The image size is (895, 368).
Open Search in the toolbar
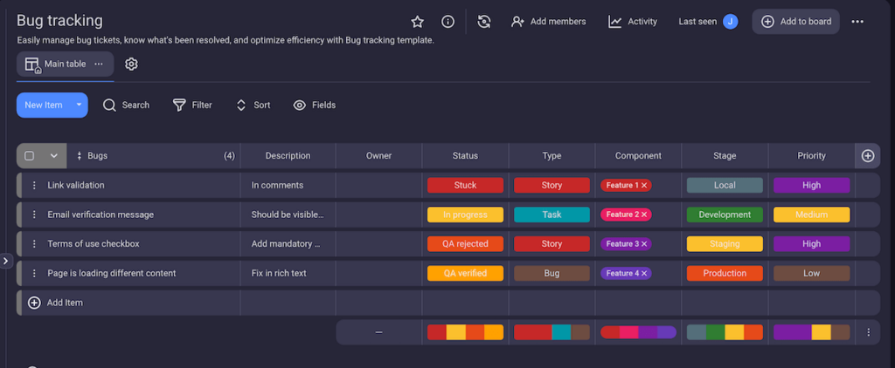(126, 106)
